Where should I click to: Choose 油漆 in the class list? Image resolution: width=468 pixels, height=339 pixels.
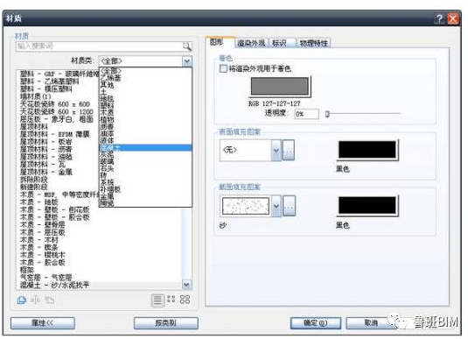(145, 133)
